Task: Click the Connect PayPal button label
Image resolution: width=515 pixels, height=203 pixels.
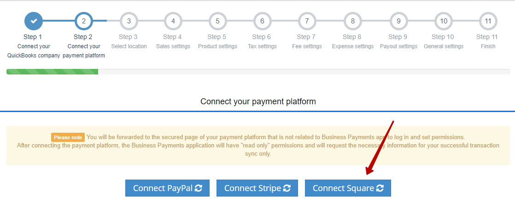Action: pos(163,188)
